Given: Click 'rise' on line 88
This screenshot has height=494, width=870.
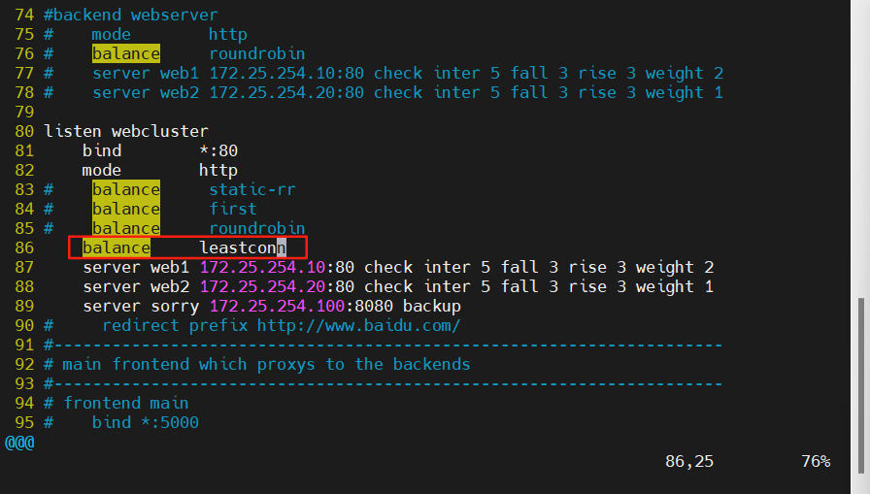Looking at the screenshot, I should click(x=587, y=286).
